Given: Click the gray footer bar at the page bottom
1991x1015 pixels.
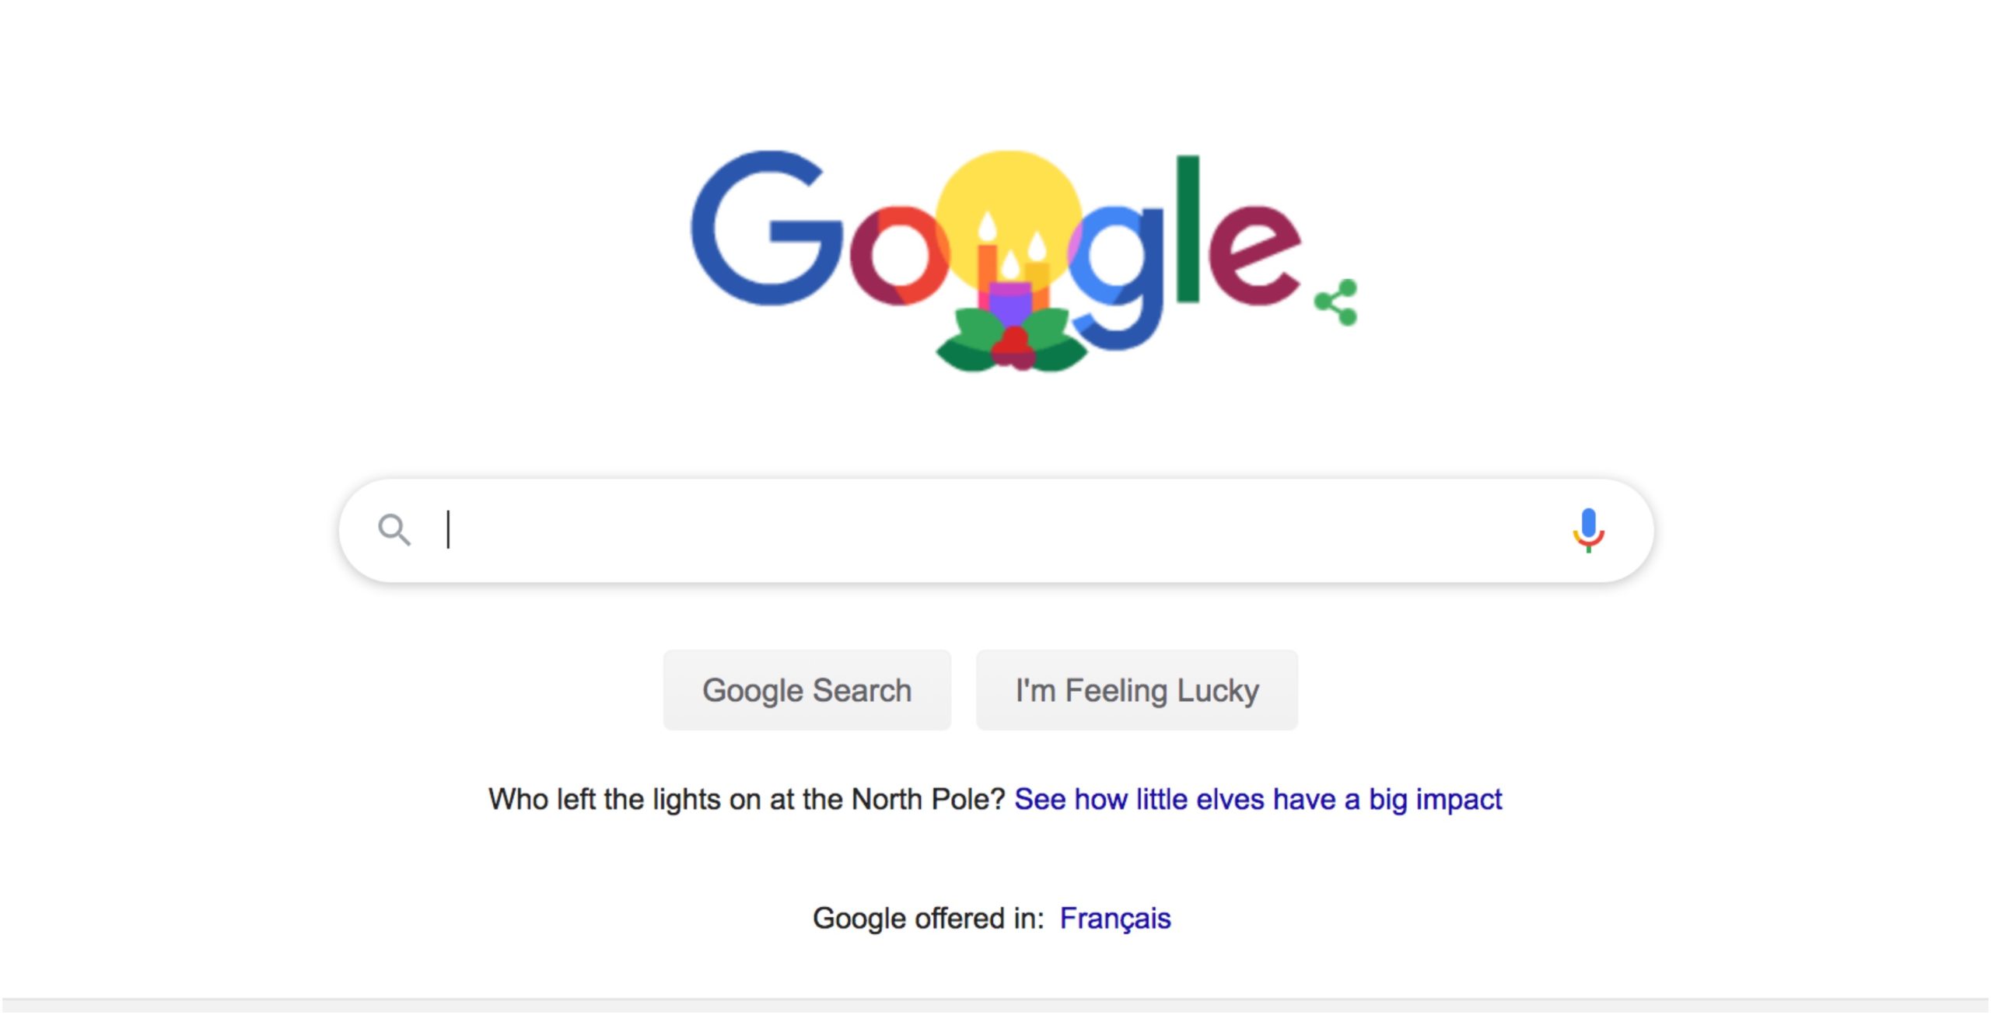Looking at the screenshot, I should point(995,1006).
